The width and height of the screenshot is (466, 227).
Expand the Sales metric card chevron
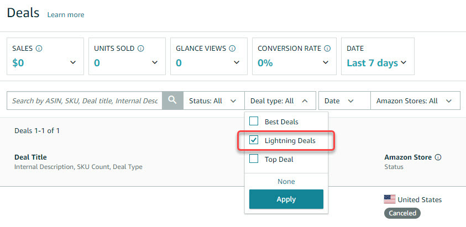(73, 63)
